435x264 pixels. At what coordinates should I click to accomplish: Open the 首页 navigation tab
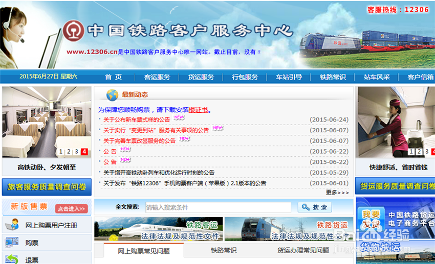[114, 77]
